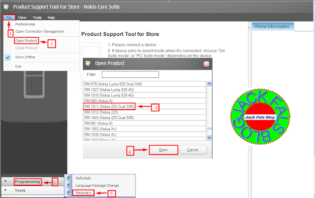
Task: Select RM-1012 (Nokia 225) row
Action: pyautogui.click(x=144, y=112)
